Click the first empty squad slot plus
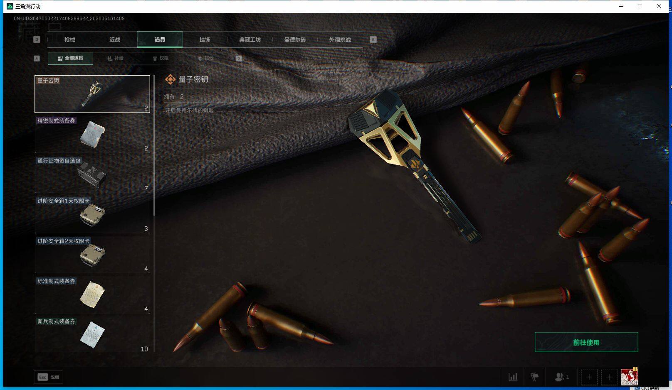Viewport: 672px width, 390px height. click(x=589, y=377)
